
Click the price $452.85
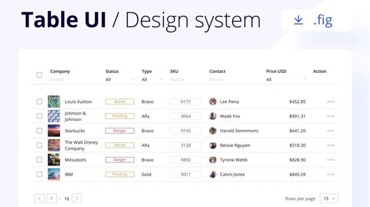click(297, 102)
